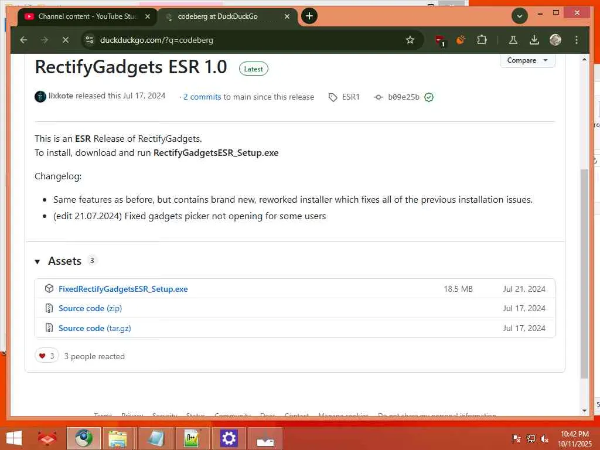Viewport: 600px width, 450px height.
Task: Click the package icon beside the Setup.exe asset
Action: (49, 288)
